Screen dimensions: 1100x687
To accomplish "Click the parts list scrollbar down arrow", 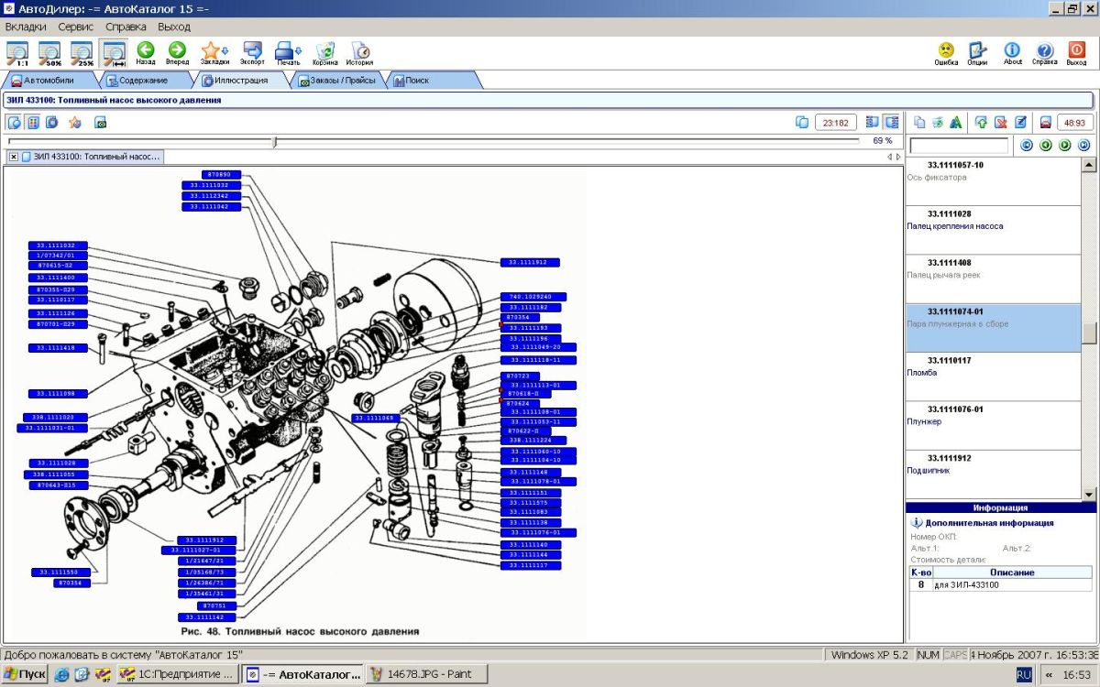I will [1089, 495].
